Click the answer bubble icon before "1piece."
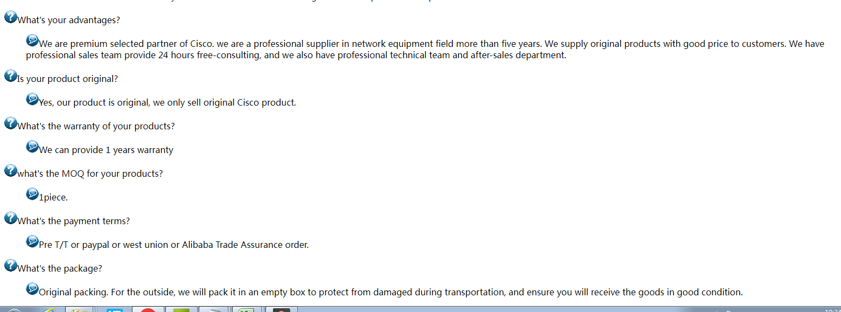 (32, 194)
